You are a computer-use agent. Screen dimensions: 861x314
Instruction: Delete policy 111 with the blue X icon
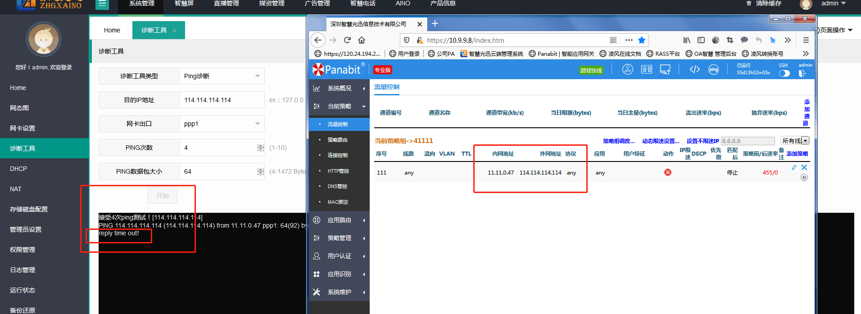tap(804, 167)
